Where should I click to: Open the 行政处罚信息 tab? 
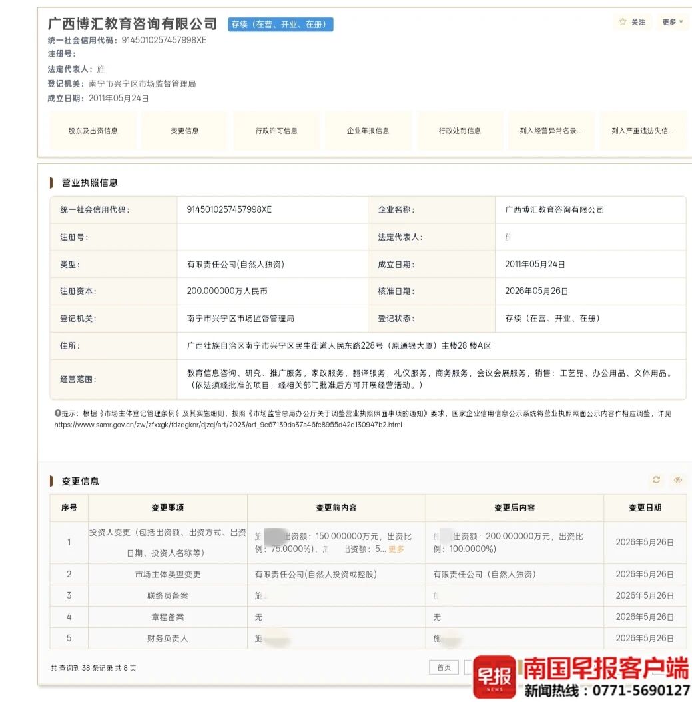460,131
